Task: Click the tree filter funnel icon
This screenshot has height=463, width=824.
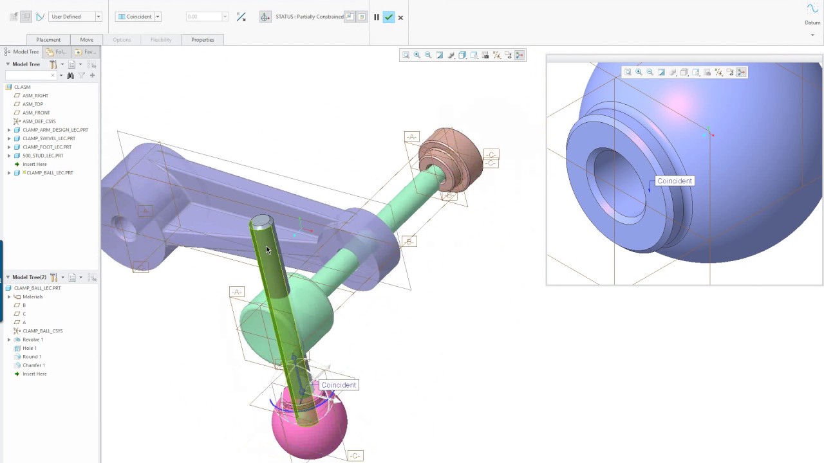Action: pos(82,75)
